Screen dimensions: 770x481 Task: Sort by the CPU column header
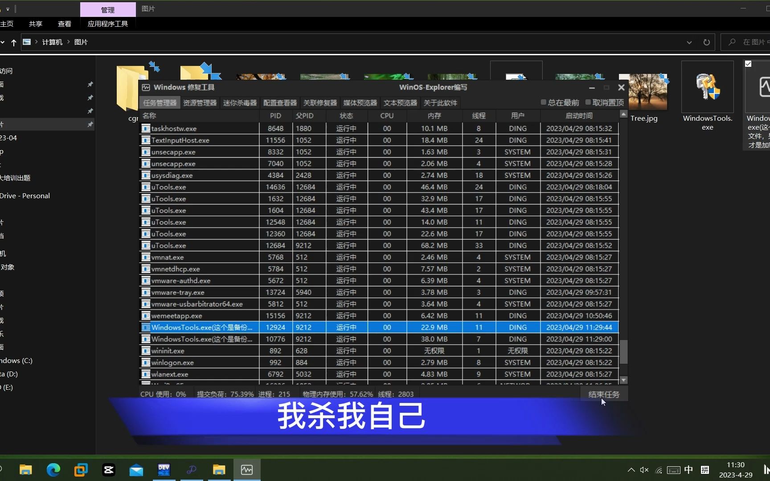pos(387,116)
